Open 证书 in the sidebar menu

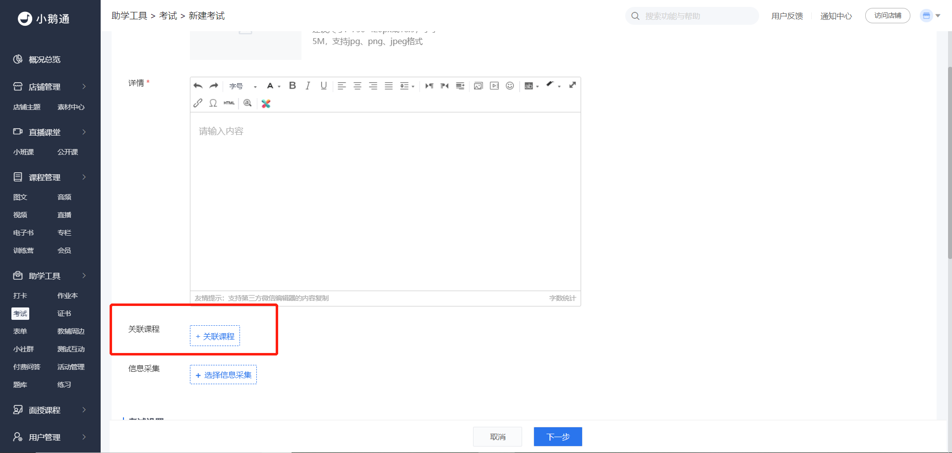pos(64,313)
